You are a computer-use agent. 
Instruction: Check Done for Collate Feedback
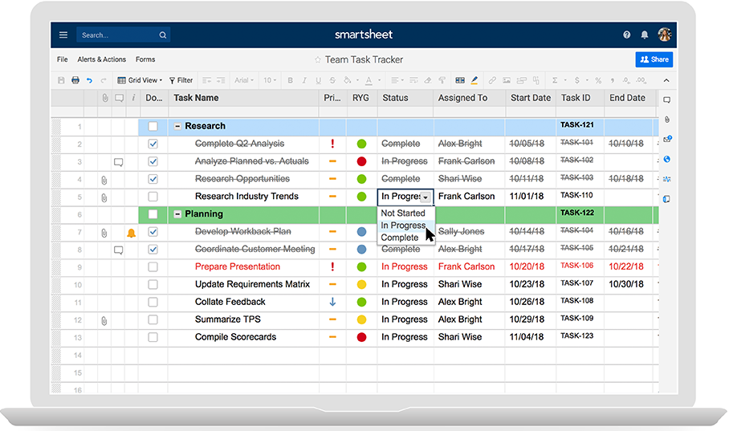coord(153,303)
